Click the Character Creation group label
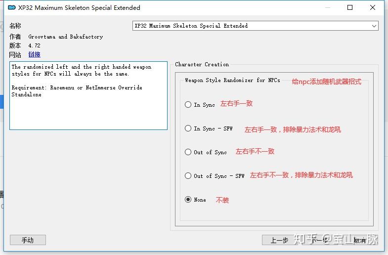388x255 pixels. pos(202,64)
